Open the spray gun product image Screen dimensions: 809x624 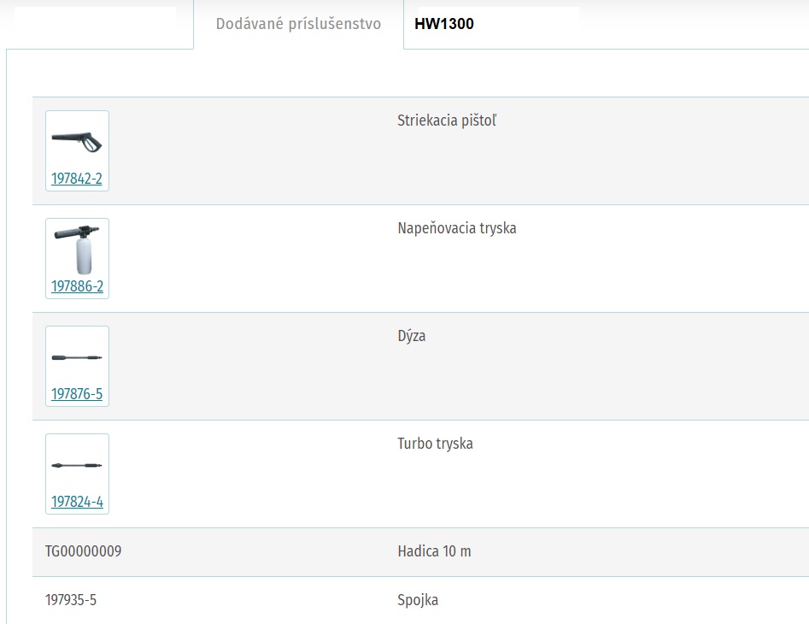tap(77, 142)
